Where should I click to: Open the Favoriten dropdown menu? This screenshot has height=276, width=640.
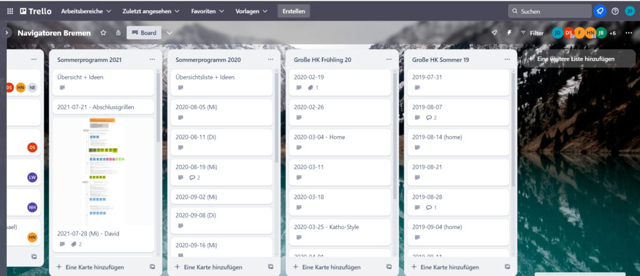pyautogui.click(x=207, y=11)
